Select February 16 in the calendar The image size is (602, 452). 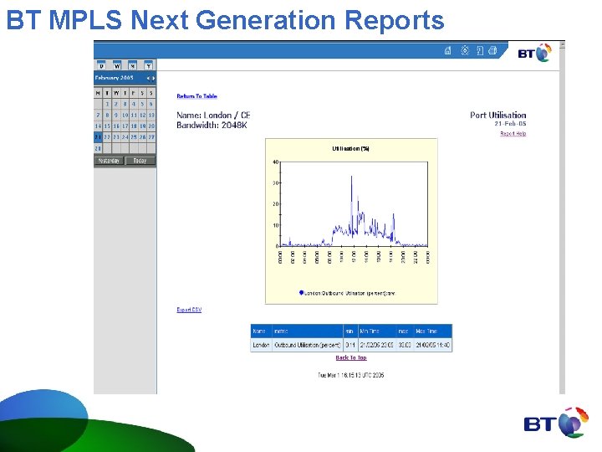[x=116, y=126]
